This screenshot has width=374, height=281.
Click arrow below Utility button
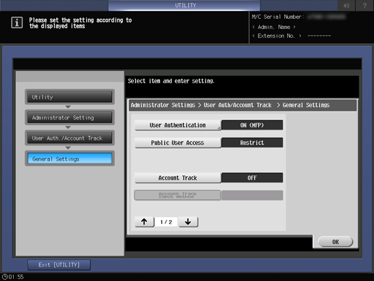[68, 106]
